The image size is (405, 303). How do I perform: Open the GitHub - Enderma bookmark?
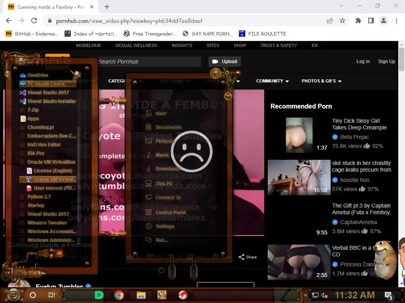point(32,34)
